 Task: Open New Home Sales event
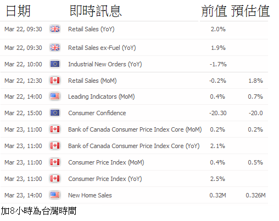click(90, 195)
